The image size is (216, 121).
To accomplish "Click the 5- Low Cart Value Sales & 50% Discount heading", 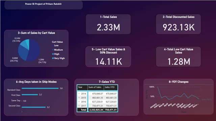I will point(108,51).
